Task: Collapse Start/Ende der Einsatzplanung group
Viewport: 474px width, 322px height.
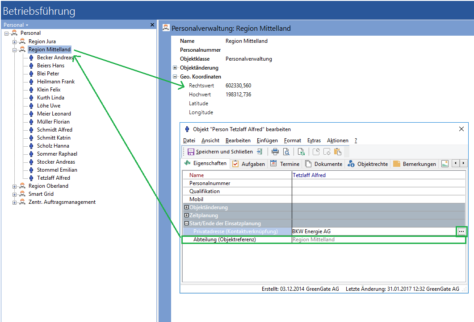Action: coord(186,223)
